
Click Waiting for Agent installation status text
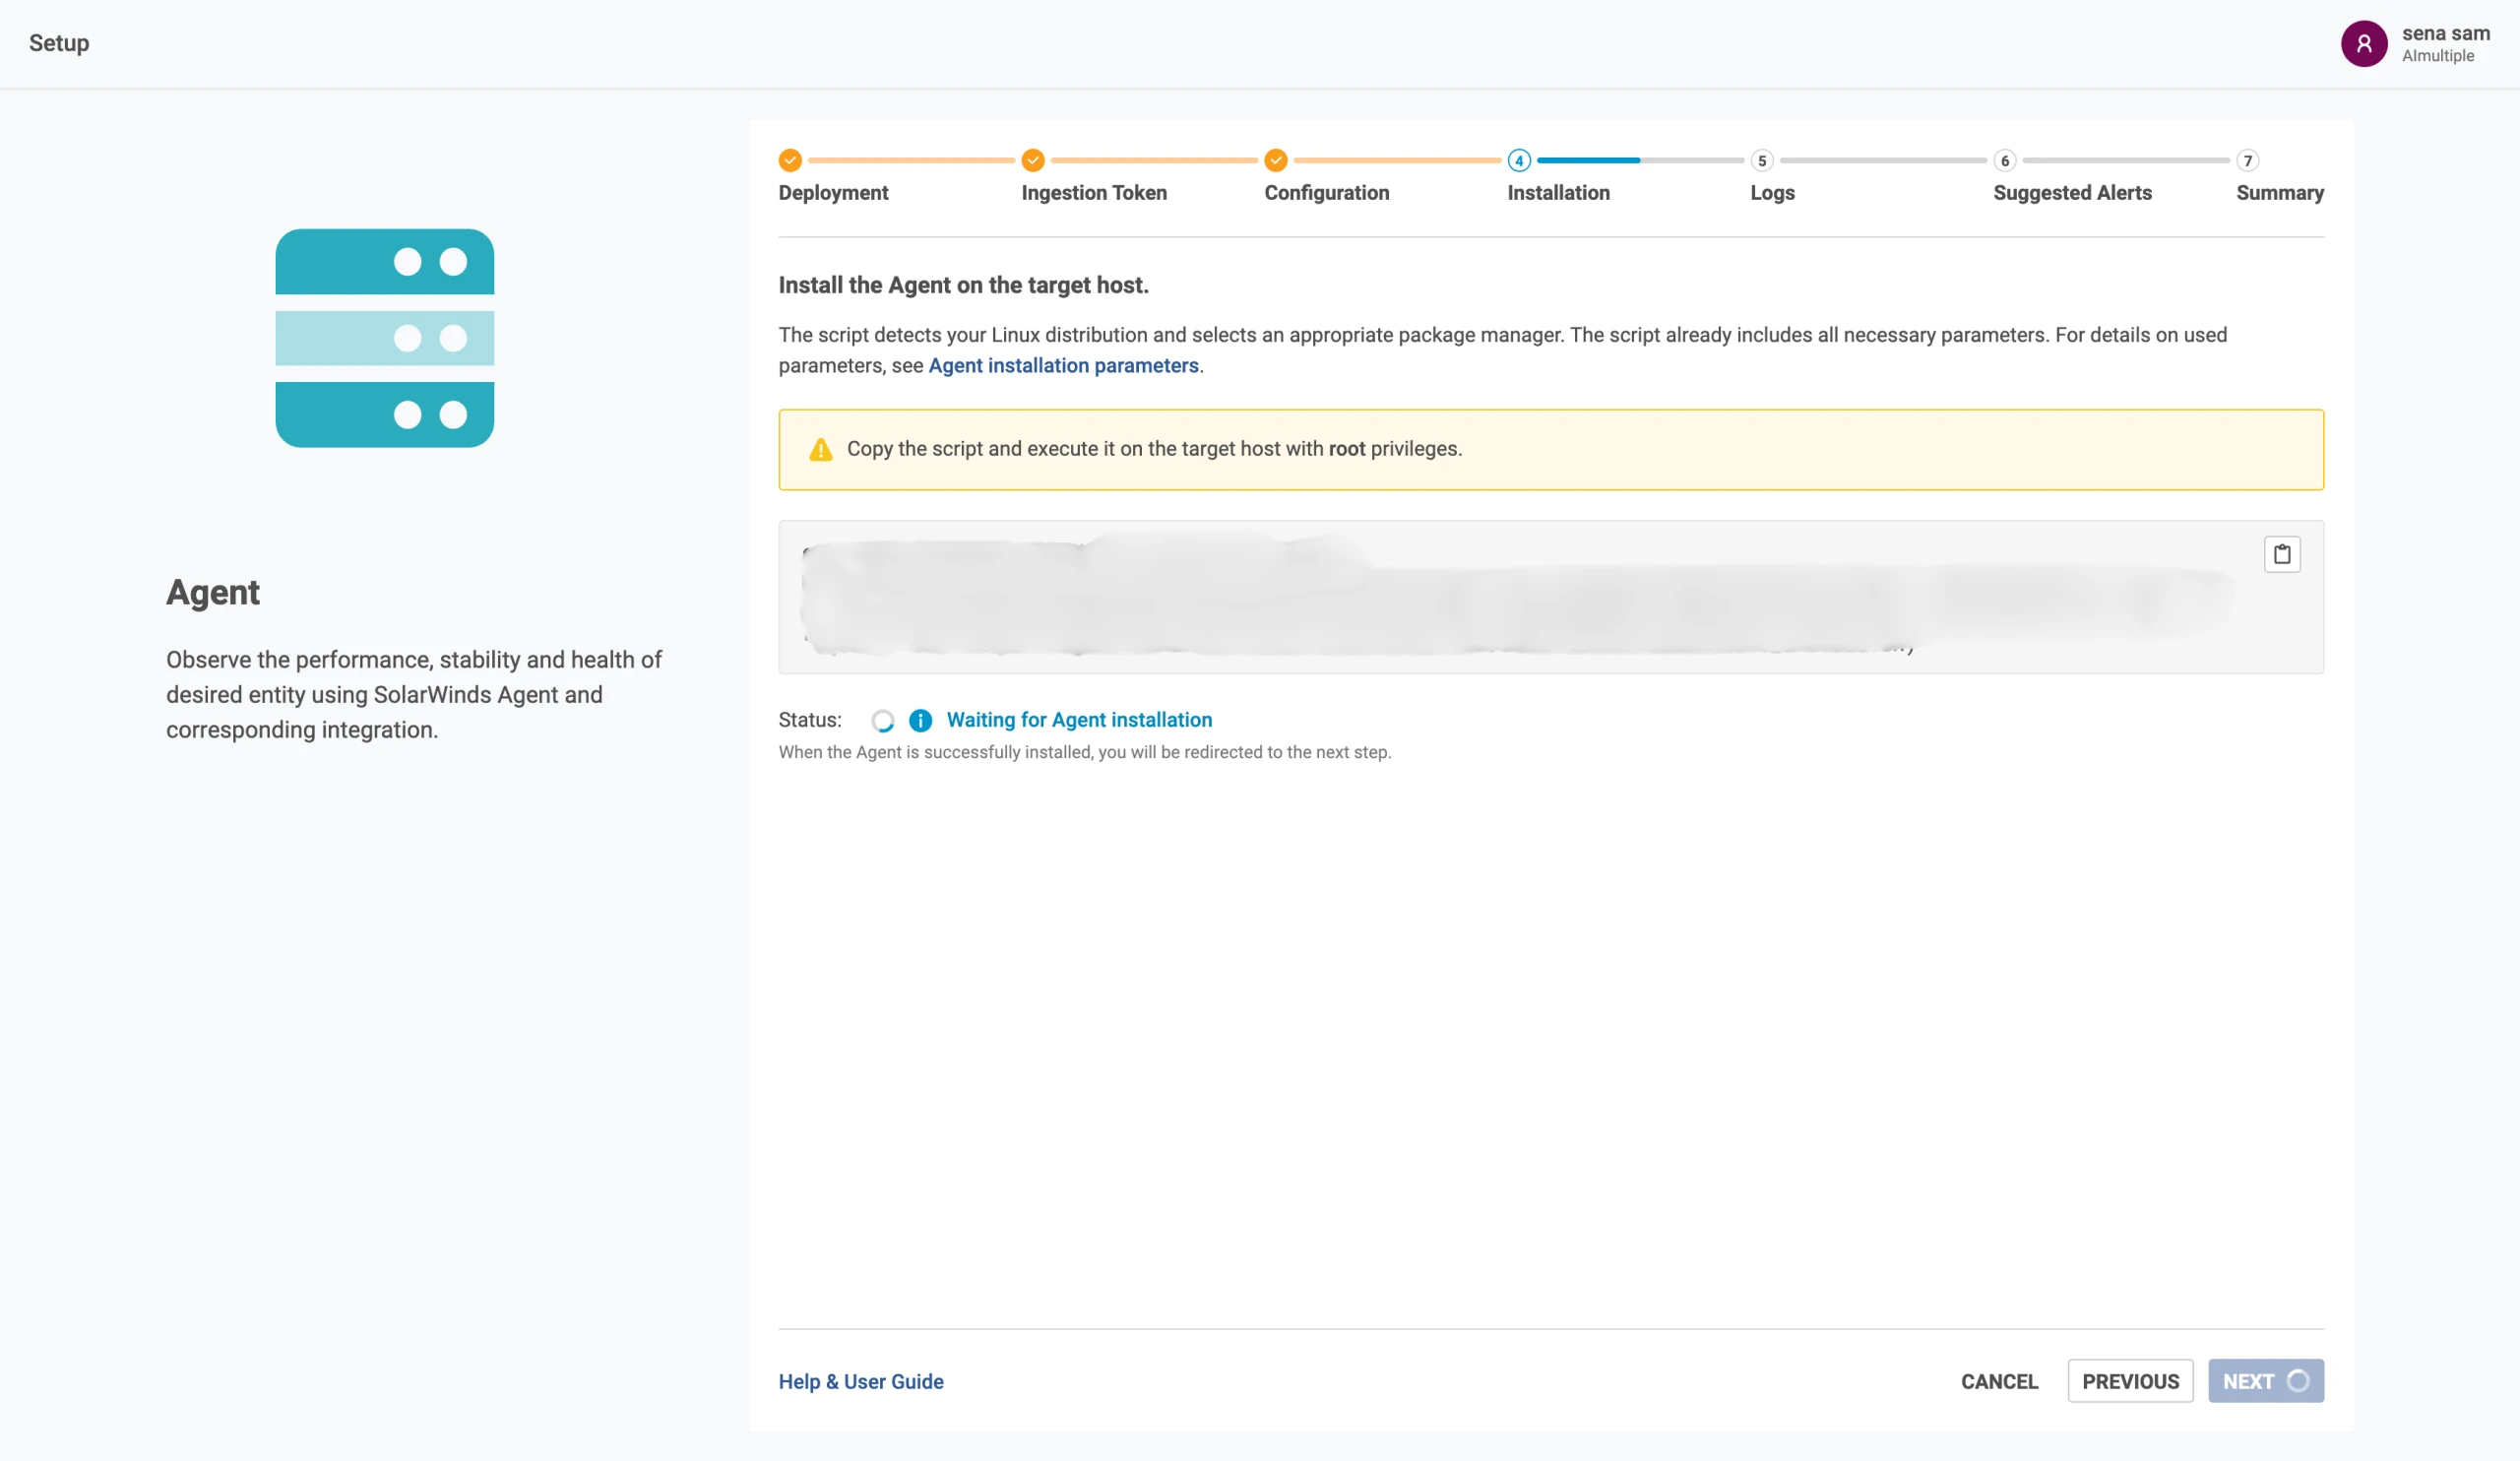pos(1079,720)
